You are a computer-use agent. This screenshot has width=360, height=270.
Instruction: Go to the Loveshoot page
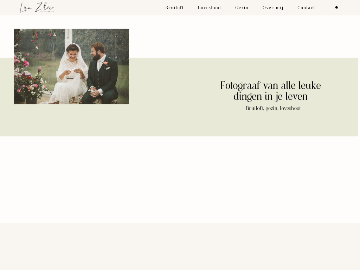point(209,8)
